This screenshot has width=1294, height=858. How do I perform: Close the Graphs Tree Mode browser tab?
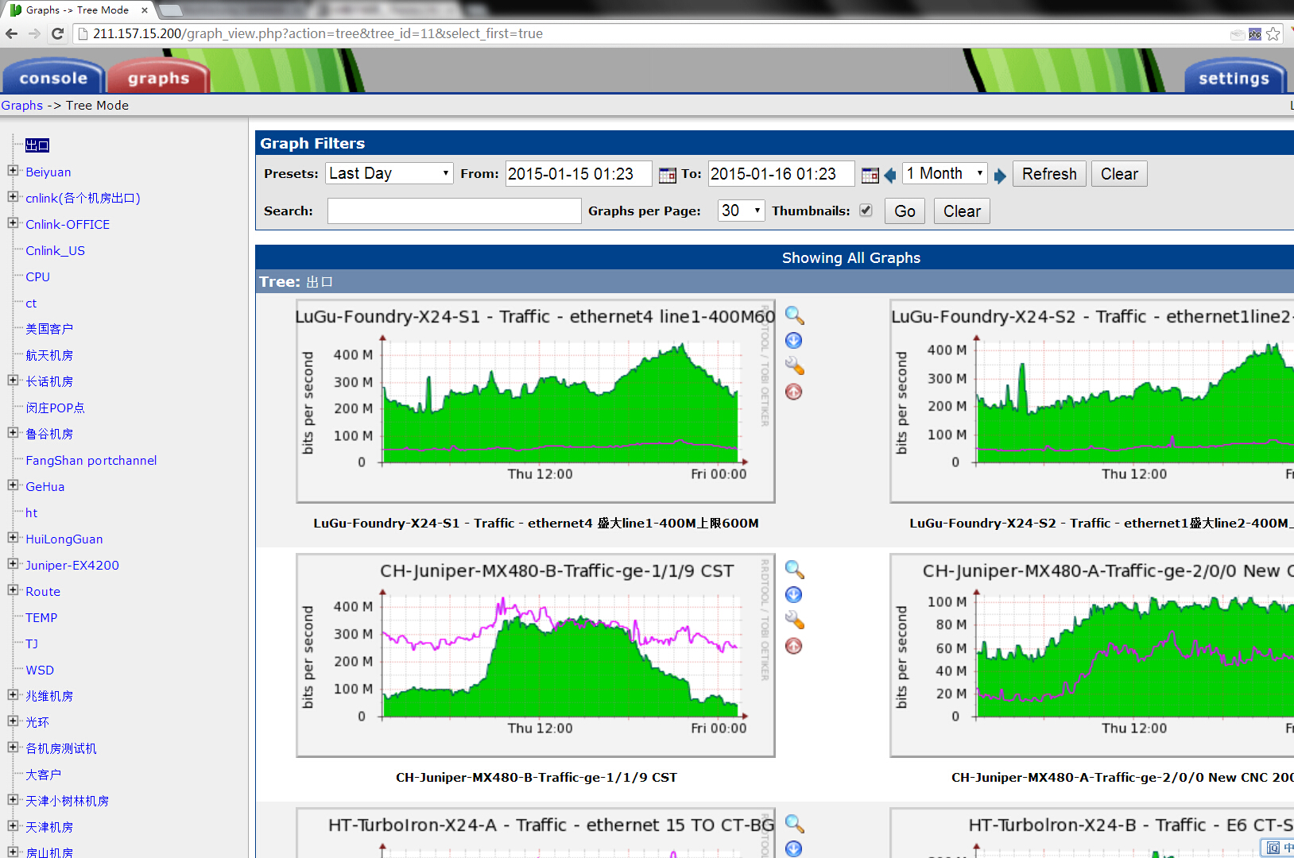coord(144,10)
